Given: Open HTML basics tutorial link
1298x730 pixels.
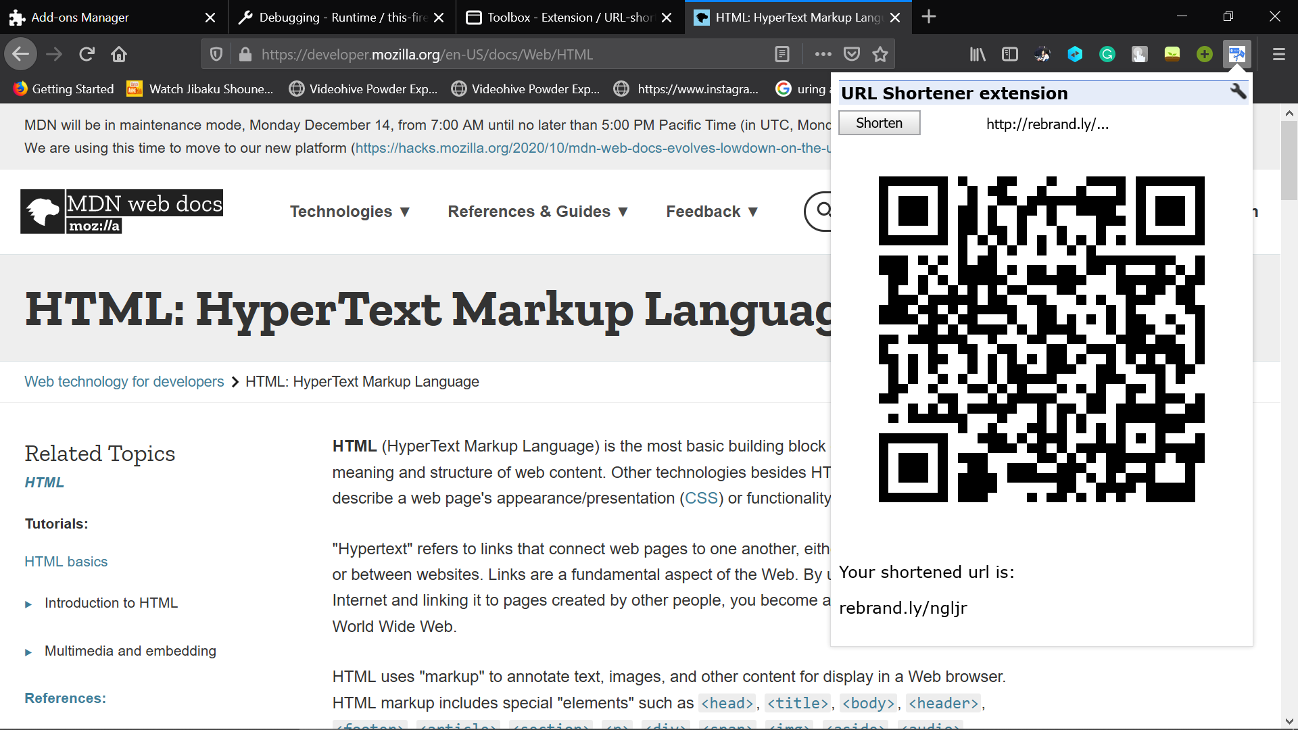Looking at the screenshot, I should pyautogui.click(x=66, y=562).
